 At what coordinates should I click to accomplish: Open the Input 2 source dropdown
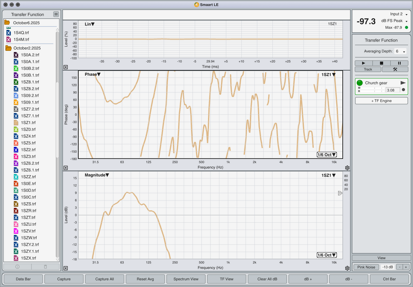pyautogui.click(x=399, y=14)
